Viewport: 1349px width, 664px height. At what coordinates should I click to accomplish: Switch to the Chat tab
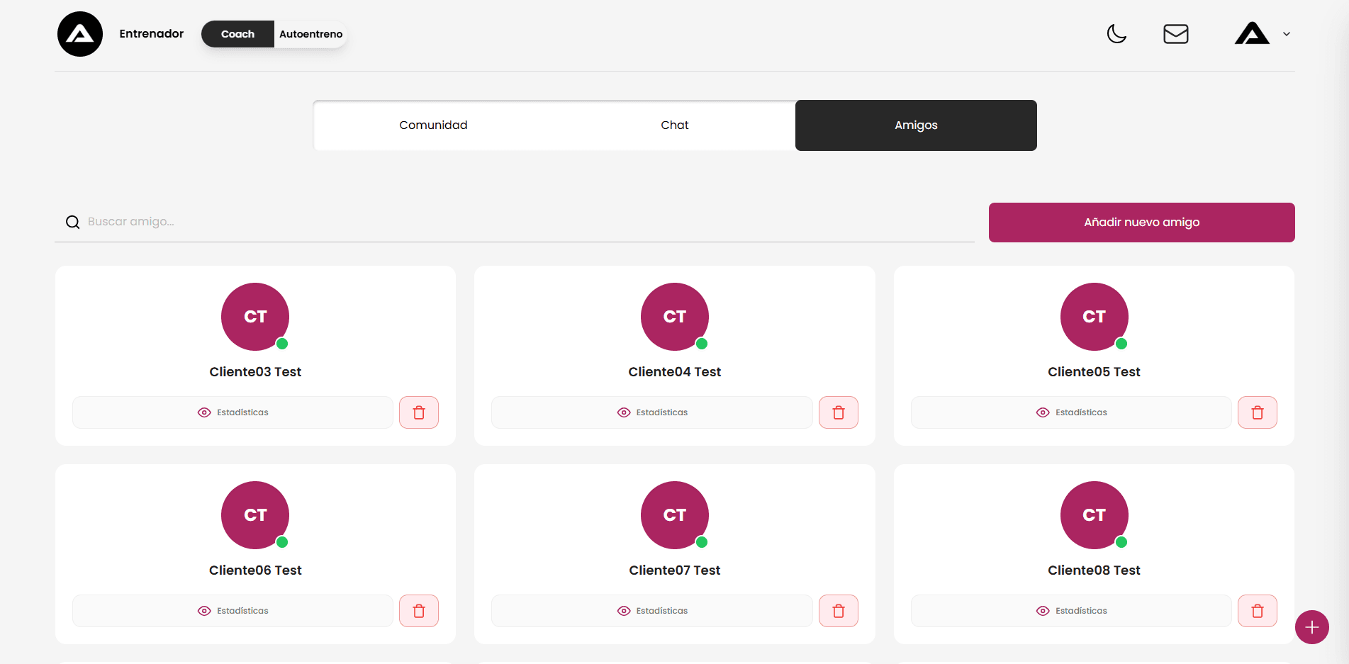coord(674,125)
